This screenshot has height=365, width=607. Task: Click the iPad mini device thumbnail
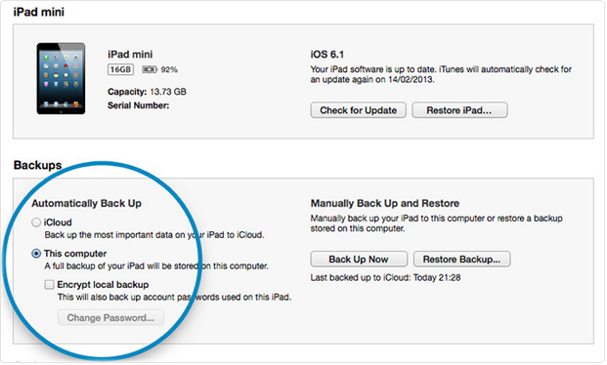pos(61,78)
